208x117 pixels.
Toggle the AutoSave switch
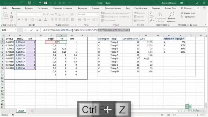(23, 3)
